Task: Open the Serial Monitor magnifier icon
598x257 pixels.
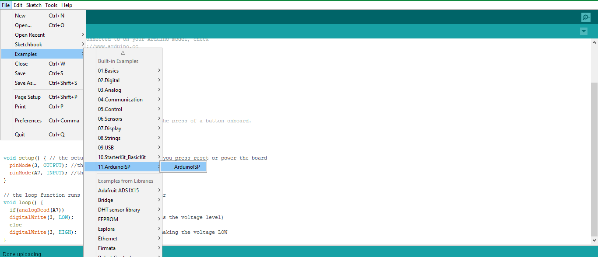Action: (586, 17)
